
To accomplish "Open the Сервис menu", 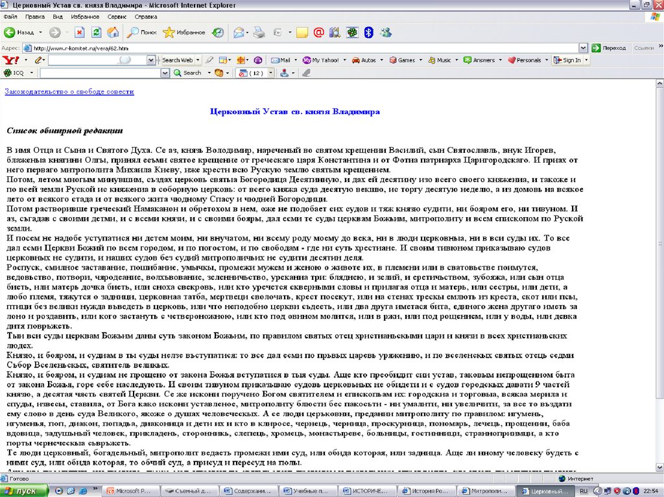I will pos(117,16).
